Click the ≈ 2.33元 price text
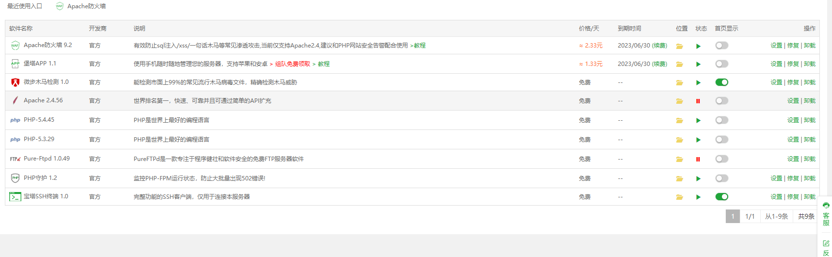Screen dimensions: 832x257 (x=590, y=46)
